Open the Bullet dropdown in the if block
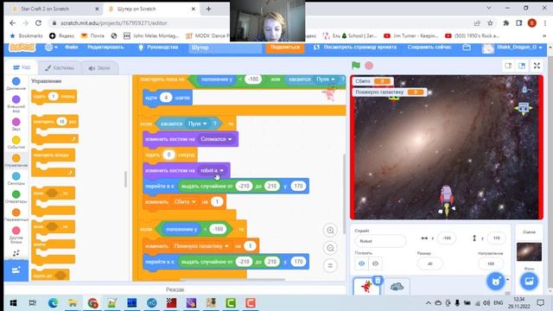The image size is (553, 311). point(197,124)
